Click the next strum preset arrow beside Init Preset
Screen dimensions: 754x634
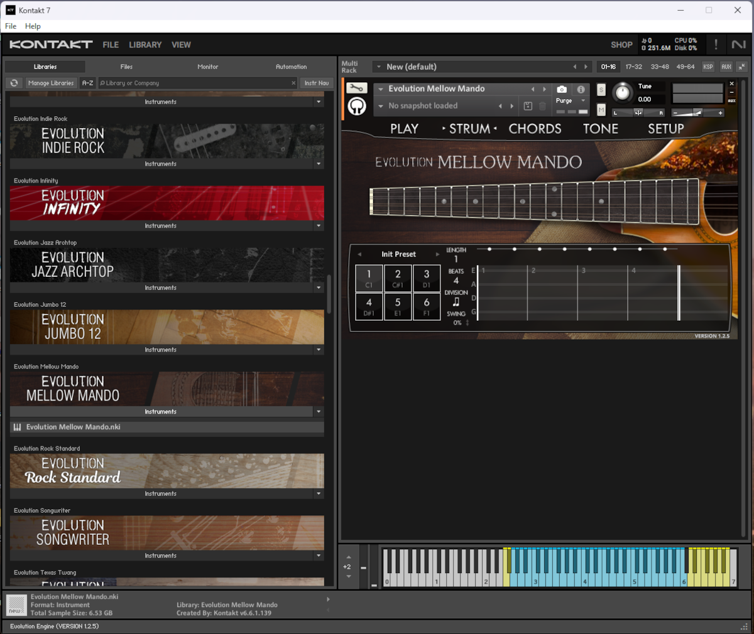[437, 254]
